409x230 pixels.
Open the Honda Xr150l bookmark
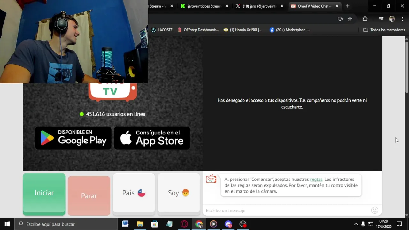click(243, 30)
